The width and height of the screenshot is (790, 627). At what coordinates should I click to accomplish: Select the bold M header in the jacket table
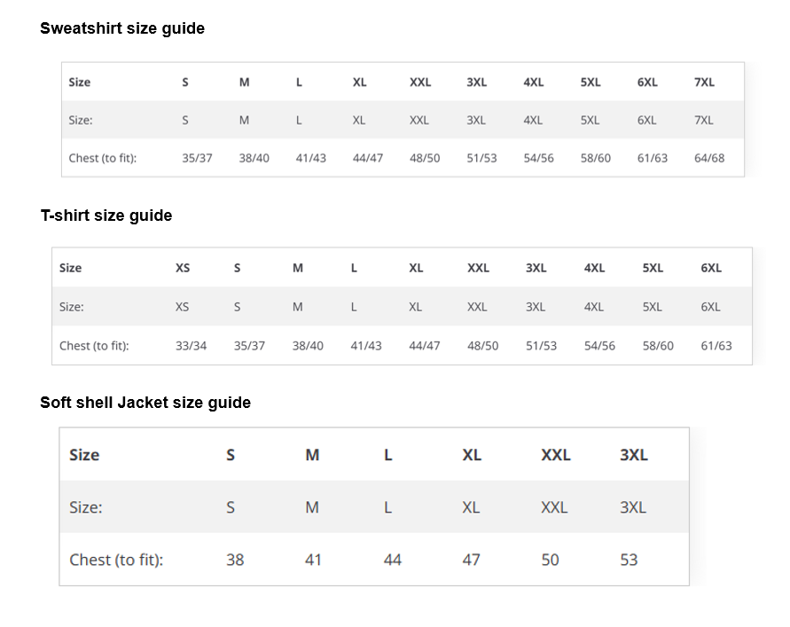pyautogui.click(x=312, y=455)
